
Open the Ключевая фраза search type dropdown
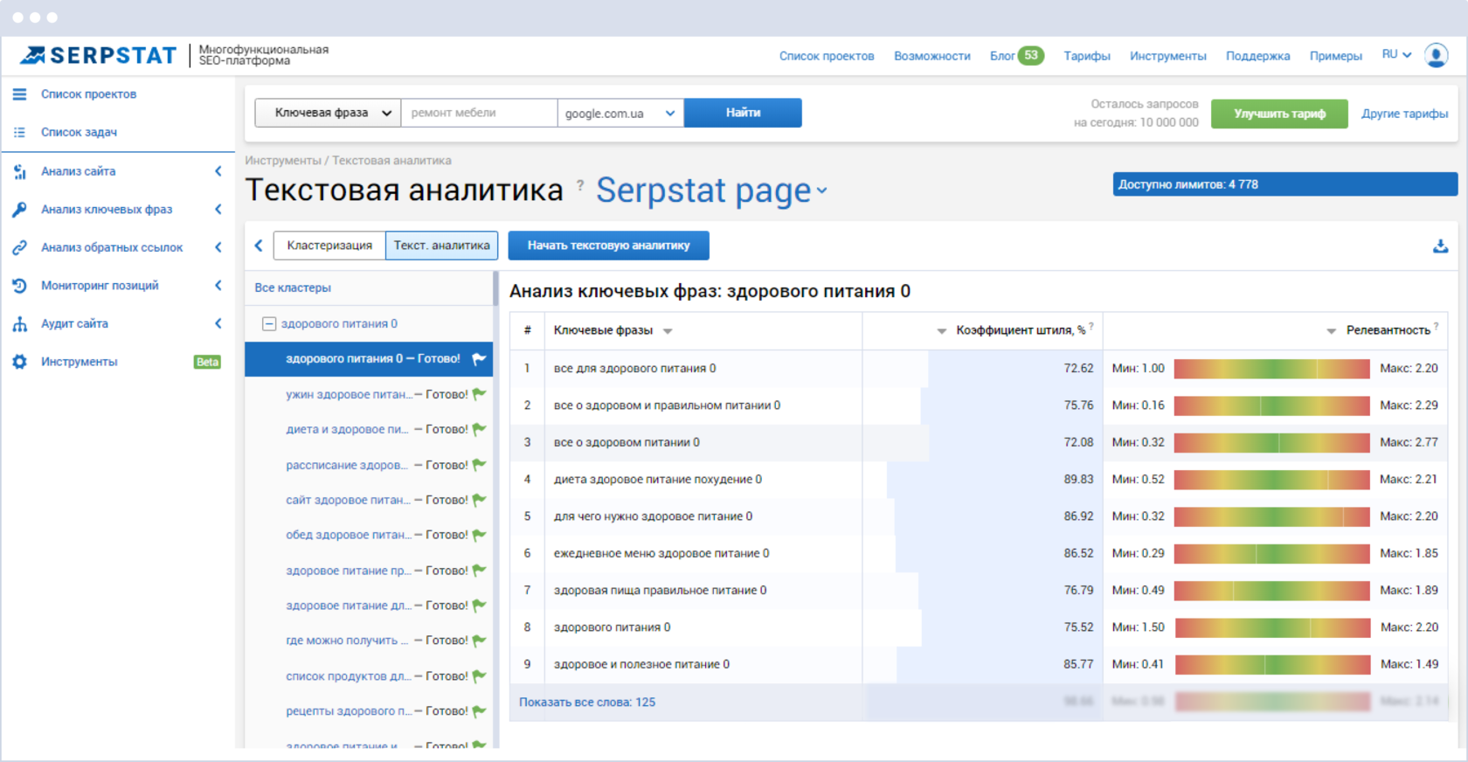pos(328,113)
